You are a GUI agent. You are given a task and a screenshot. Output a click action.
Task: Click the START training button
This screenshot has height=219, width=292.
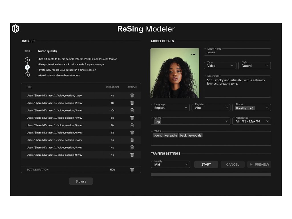click(206, 165)
